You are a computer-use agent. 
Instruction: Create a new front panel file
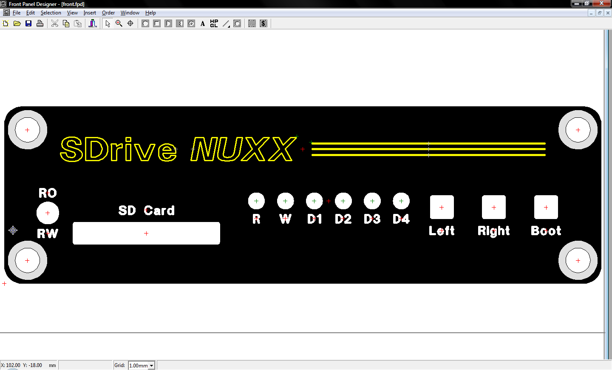tap(6, 24)
